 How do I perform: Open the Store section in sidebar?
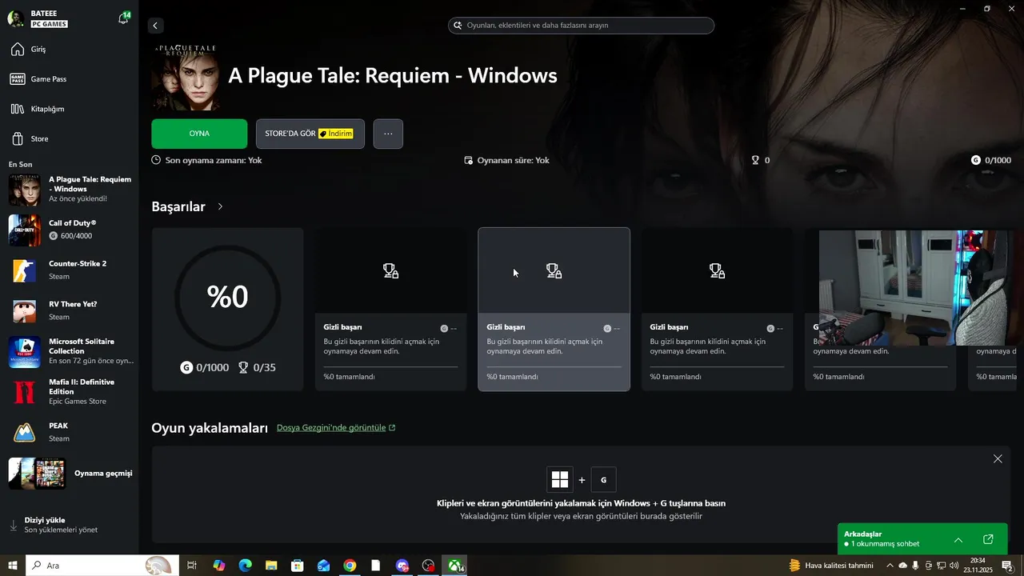tap(70, 138)
